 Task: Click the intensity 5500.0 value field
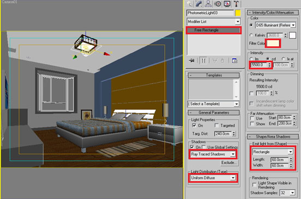pyautogui.click(x=259, y=65)
